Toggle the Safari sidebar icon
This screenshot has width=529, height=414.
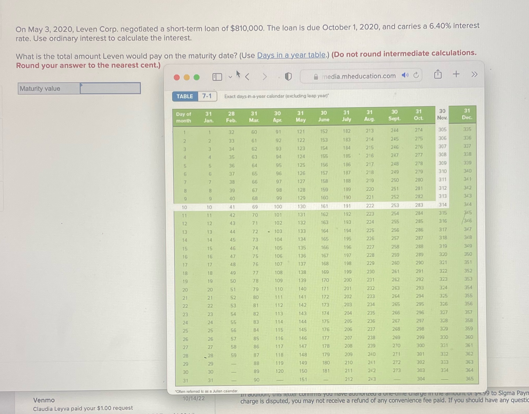[x=217, y=77]
